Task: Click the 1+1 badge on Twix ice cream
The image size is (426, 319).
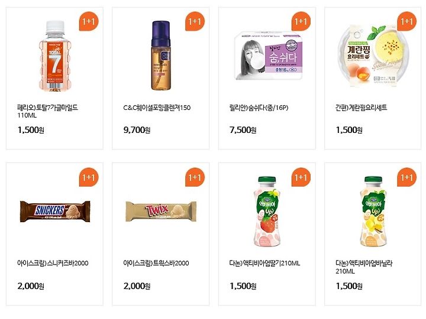Action: click(195, 177)
